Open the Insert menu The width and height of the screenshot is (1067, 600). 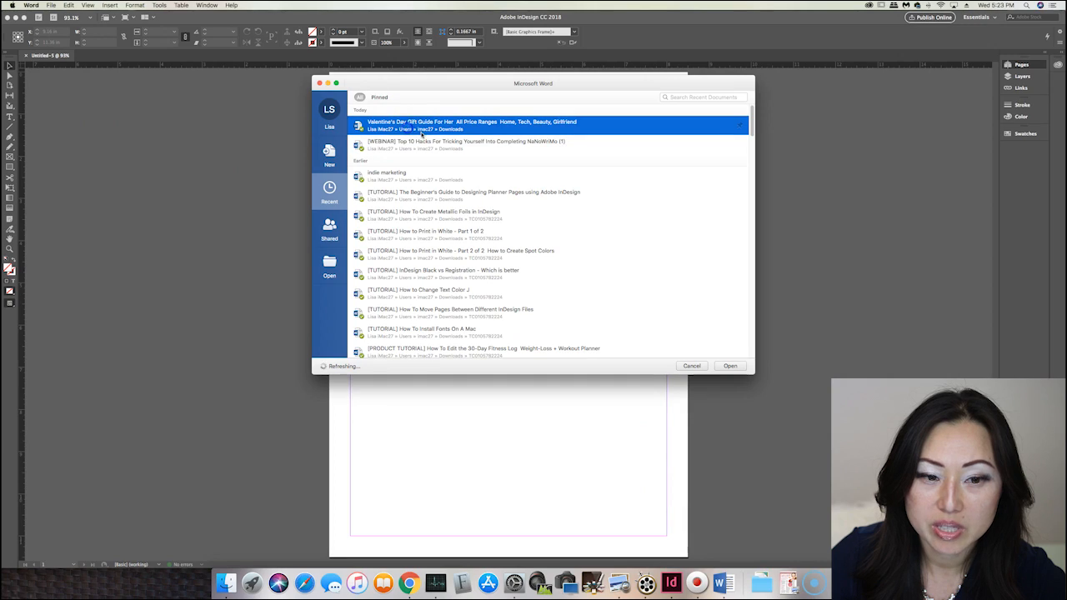(109, 5)
